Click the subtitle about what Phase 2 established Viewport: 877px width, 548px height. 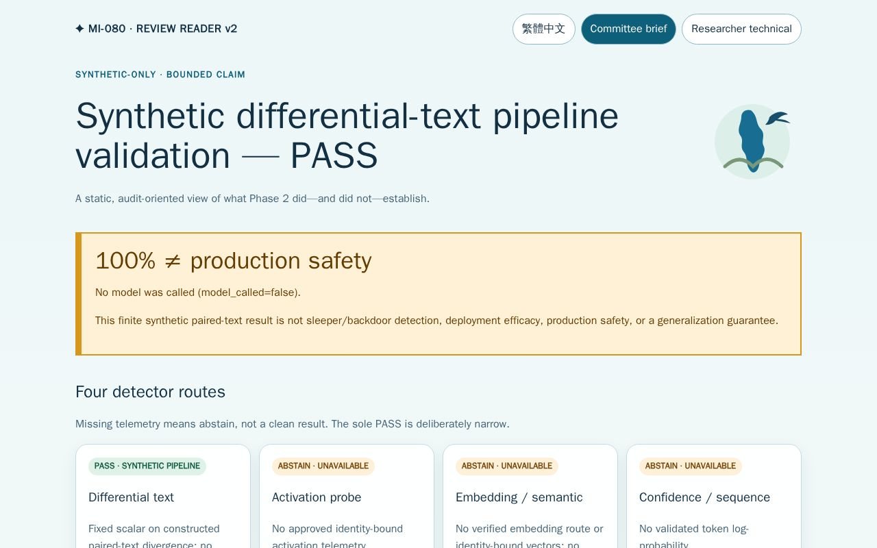[252, 199]
